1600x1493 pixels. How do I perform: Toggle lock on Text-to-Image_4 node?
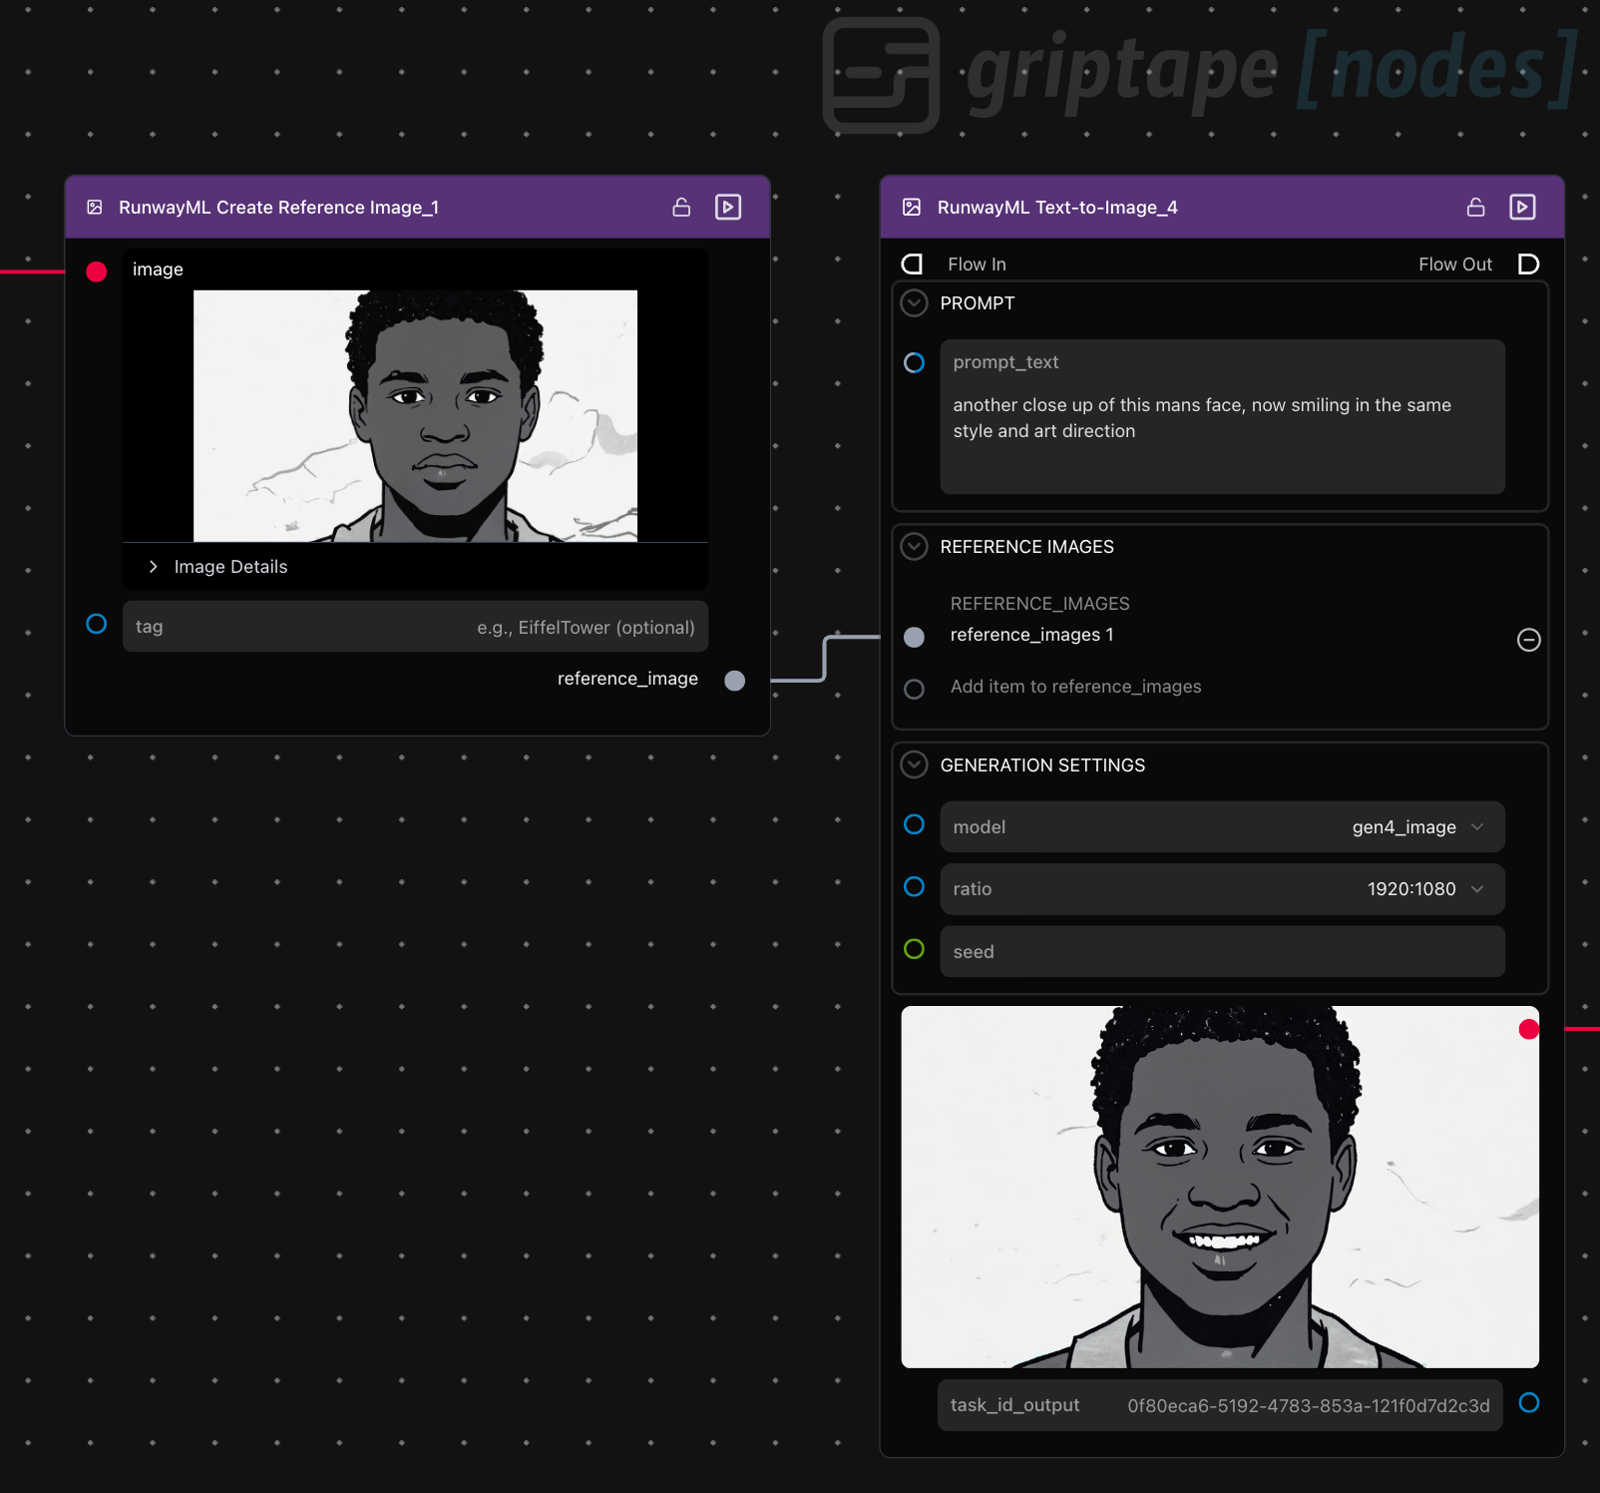1476,207
